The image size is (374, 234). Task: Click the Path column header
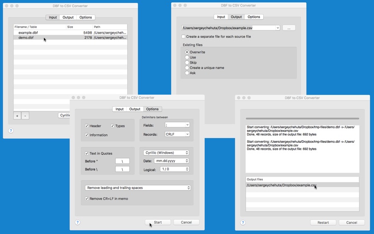[110, 27]
